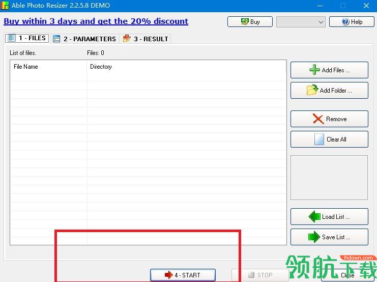This screenshot has width=377, height=282.
Task: Click the green plus Add Files icon
Action: click(314, 70)
